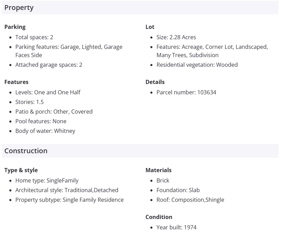Click the Roof: Composition,Shingle item

[190, 200]
